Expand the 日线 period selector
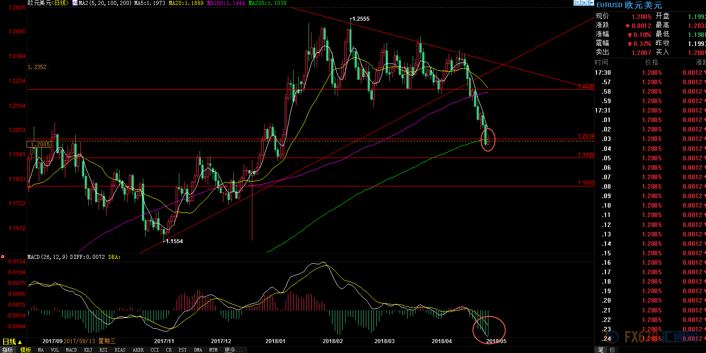 (x=13, y=342)
